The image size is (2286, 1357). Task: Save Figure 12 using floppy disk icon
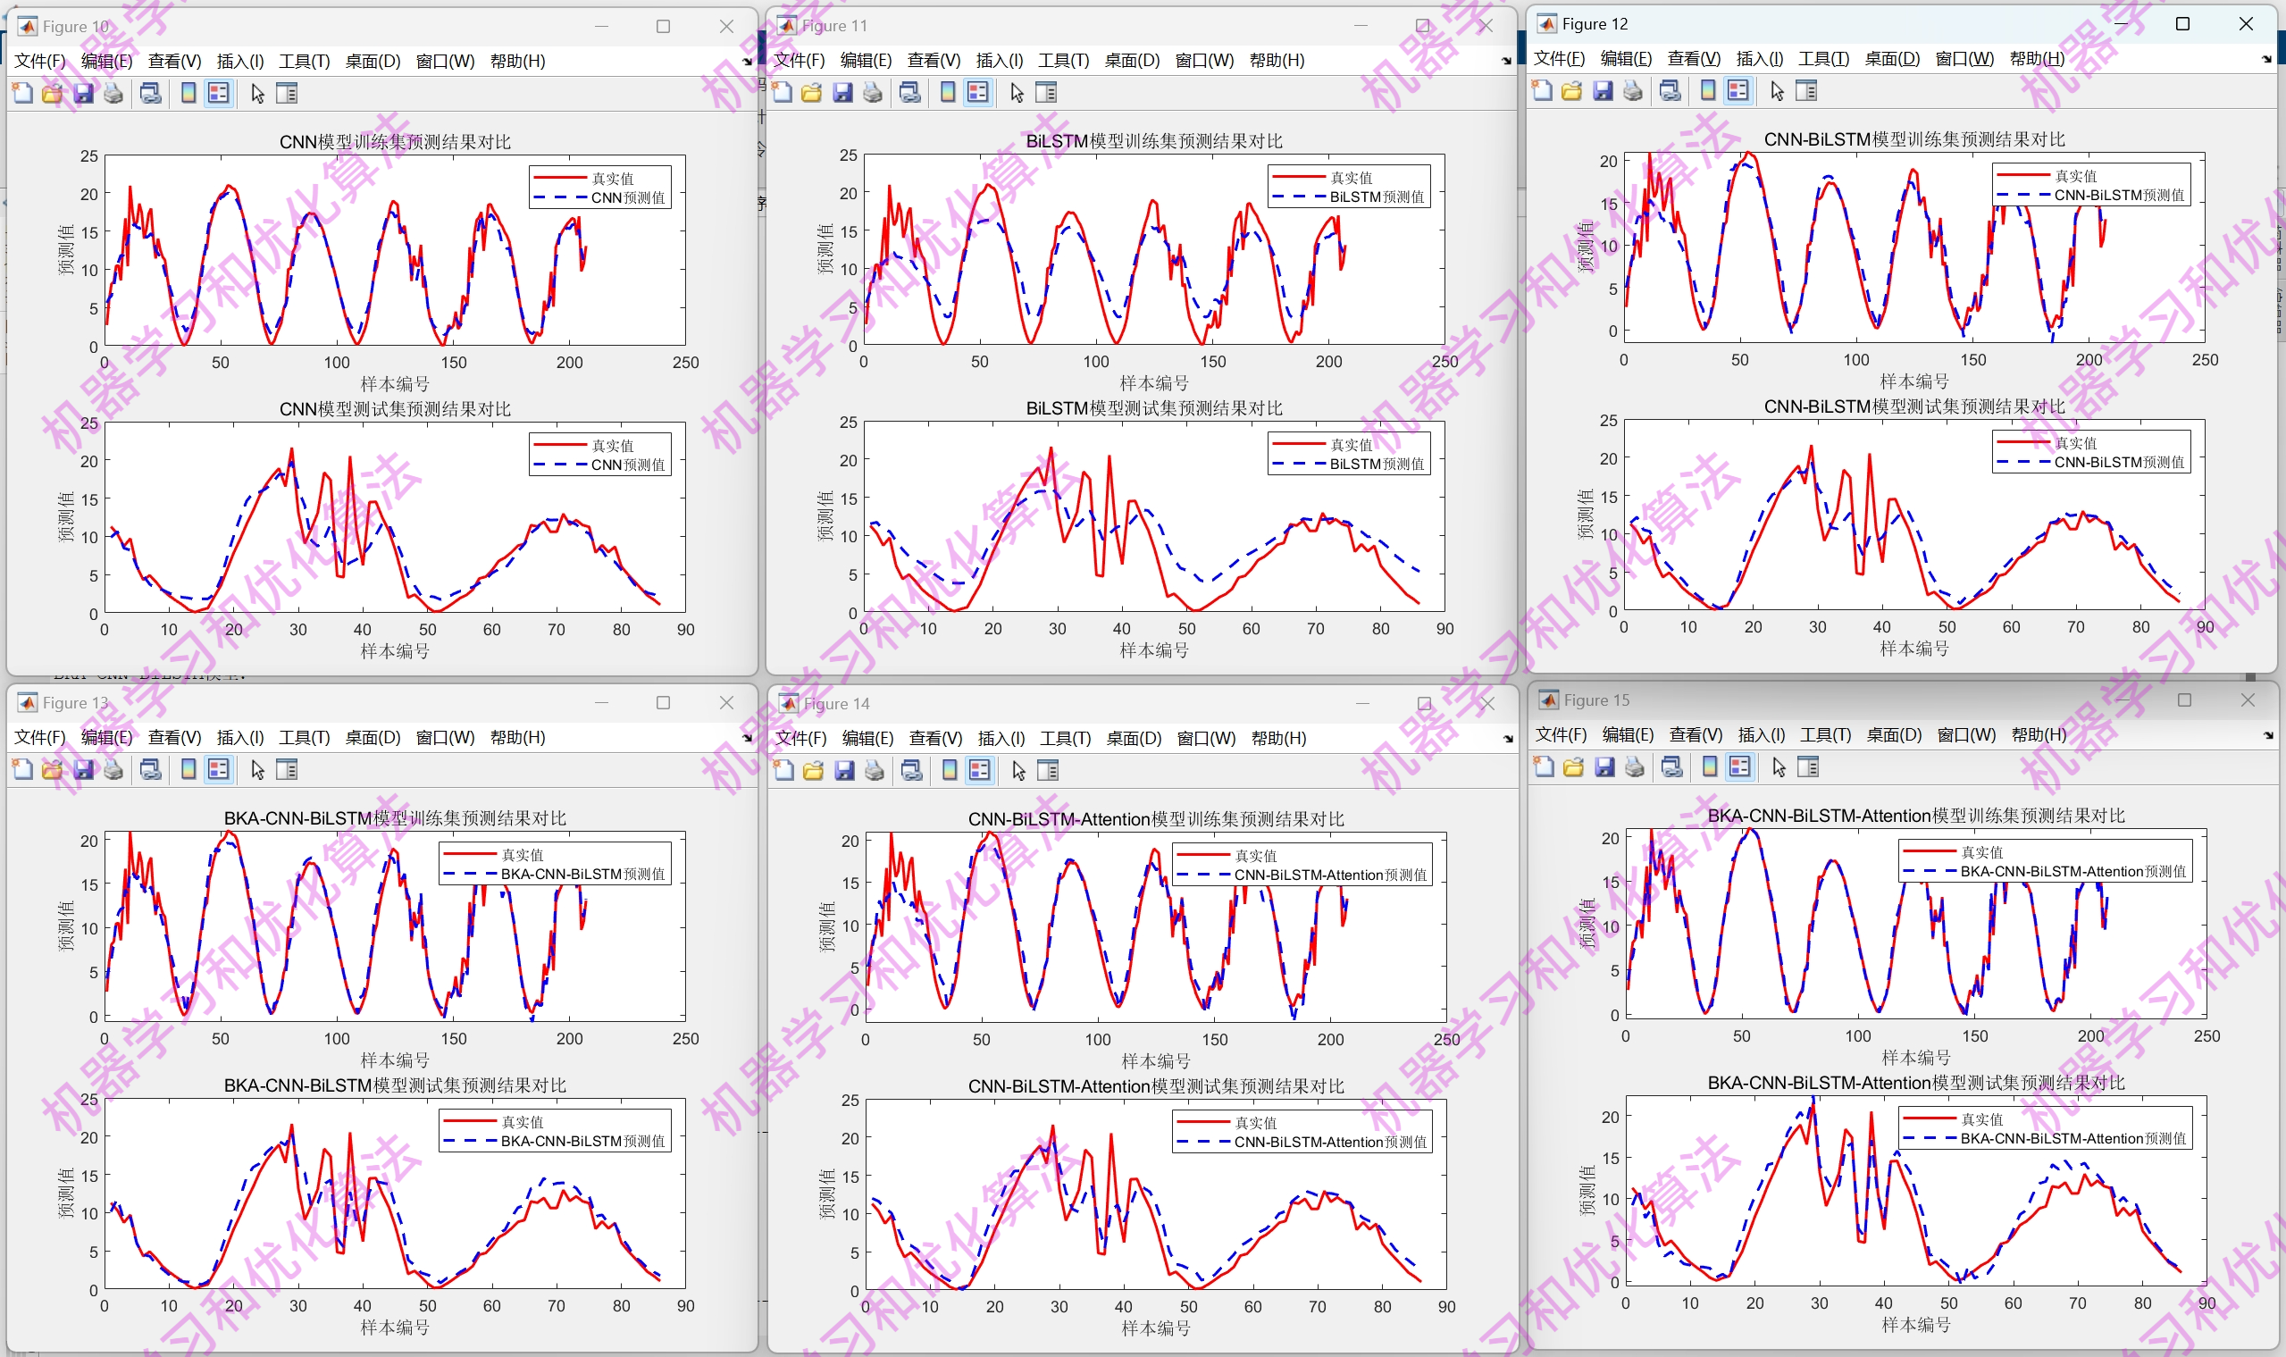(x=1602, y=90)
